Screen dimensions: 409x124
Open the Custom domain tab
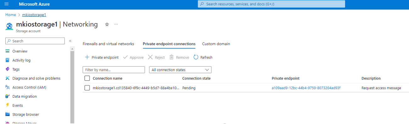(x=216, y=44)
